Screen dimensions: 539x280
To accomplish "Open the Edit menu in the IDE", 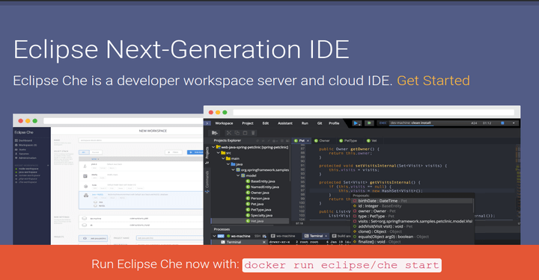I will click(266, 123).
